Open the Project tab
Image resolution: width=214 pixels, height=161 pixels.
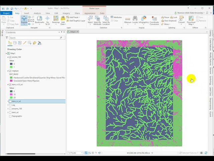click(6, 13)
